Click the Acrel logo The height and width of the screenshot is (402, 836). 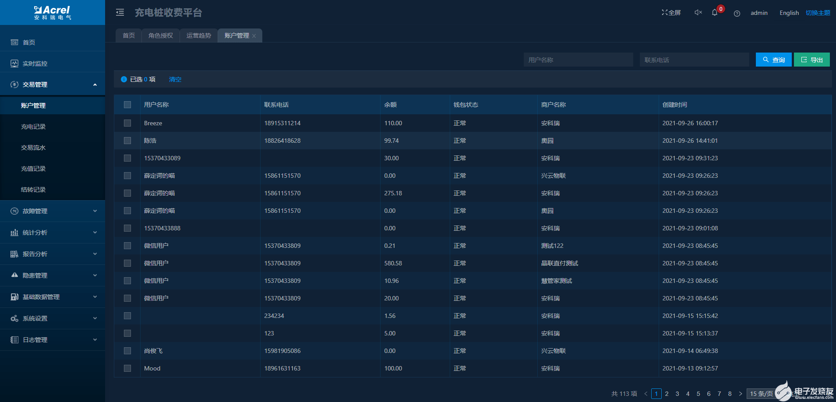point(53,13)
